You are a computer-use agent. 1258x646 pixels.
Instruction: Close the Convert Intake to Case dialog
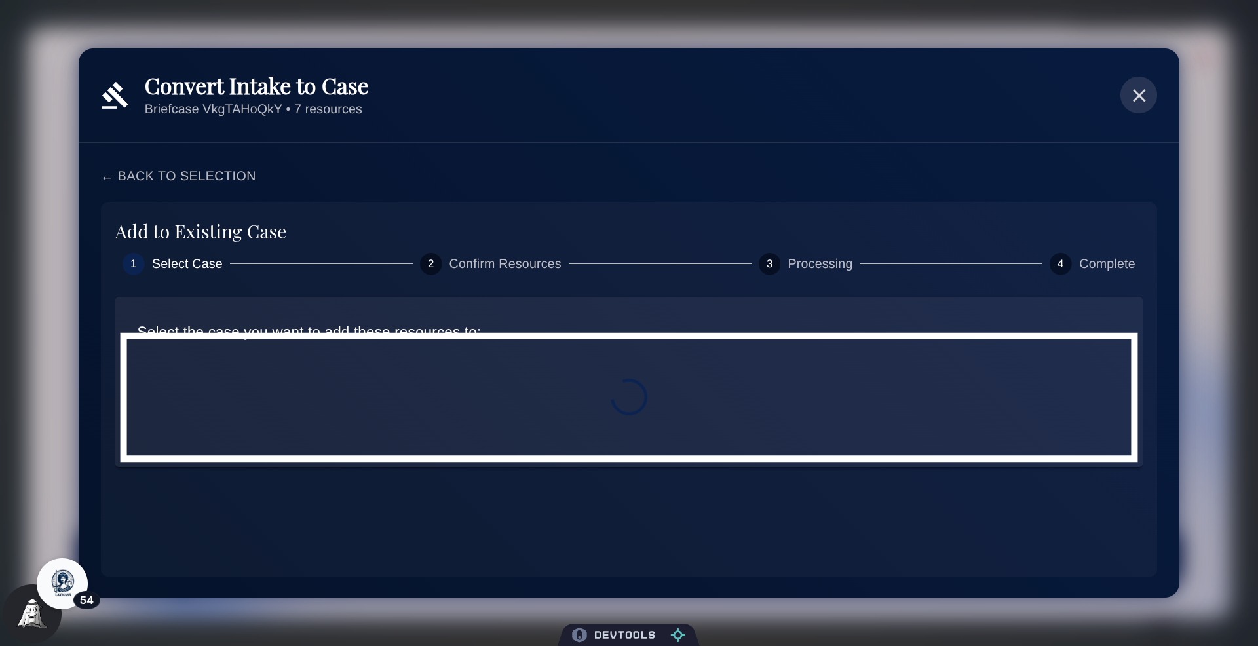point(1138,96)
